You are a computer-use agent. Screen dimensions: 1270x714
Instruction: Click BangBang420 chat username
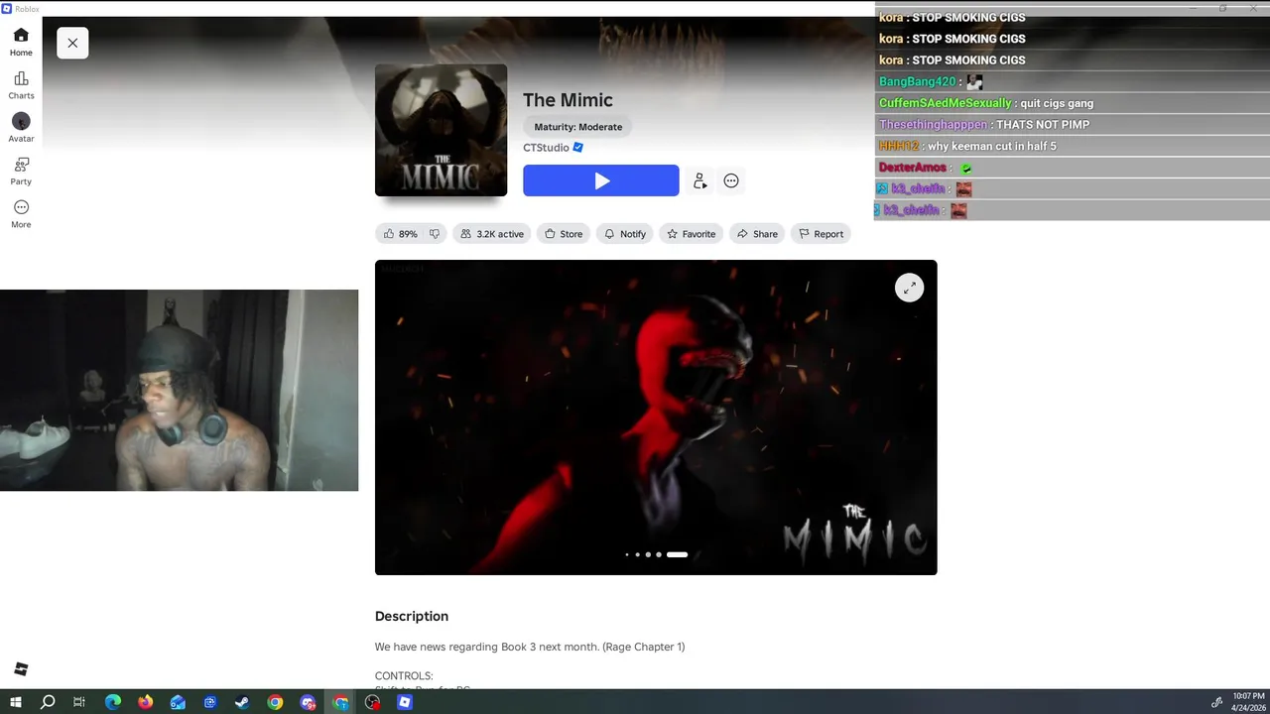click(917, 82)
